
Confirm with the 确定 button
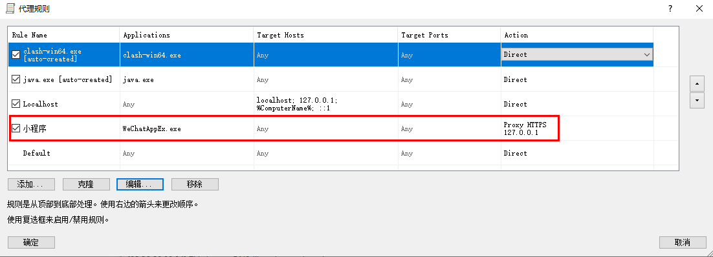tap(31, 242)
